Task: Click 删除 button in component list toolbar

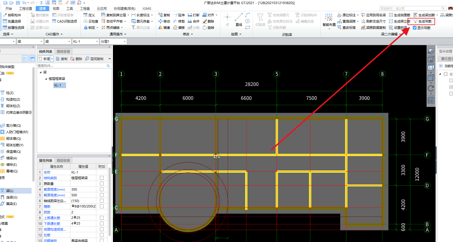Action: click(76, 59)
